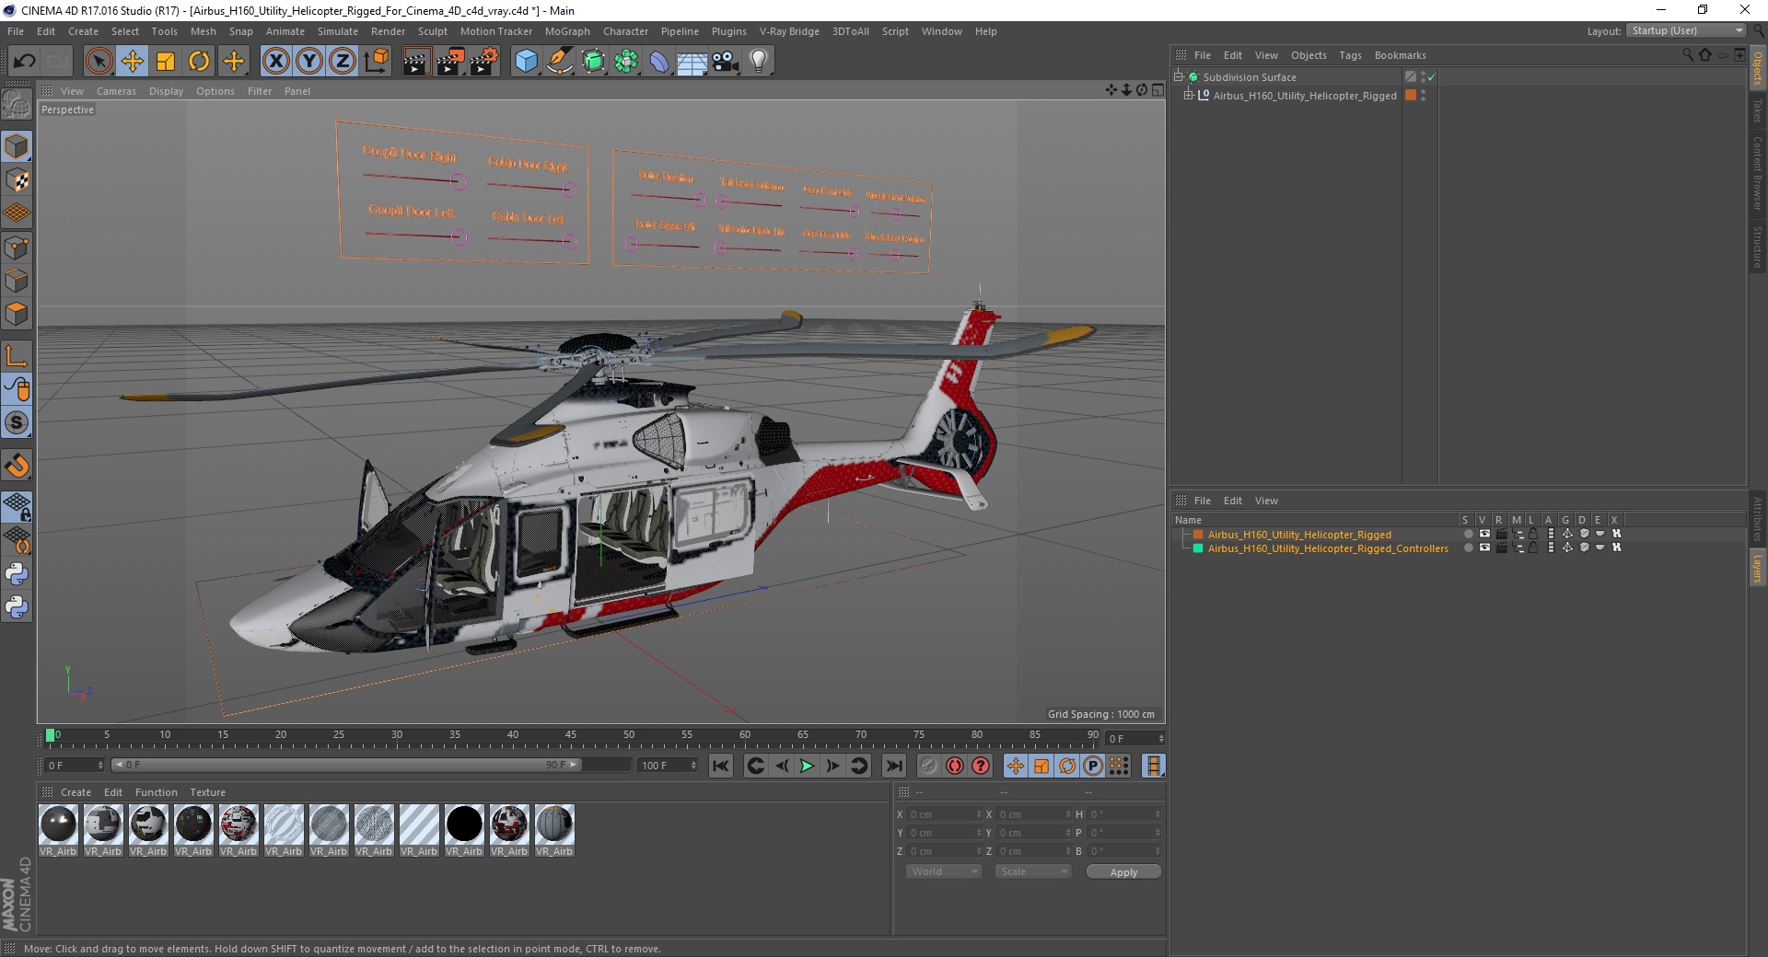Expand Airbus_H160_Utility_Helicopter_Rigged object in tree

pyautogui.click(x=1188, y=95)
